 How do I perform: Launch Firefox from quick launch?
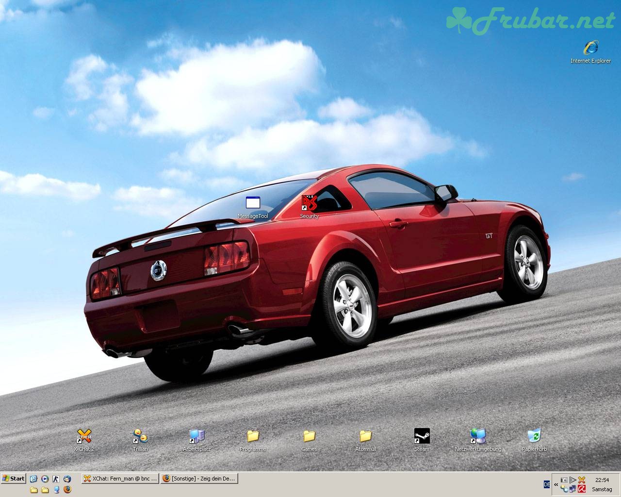pyautogui.click(x=67, y=489)
